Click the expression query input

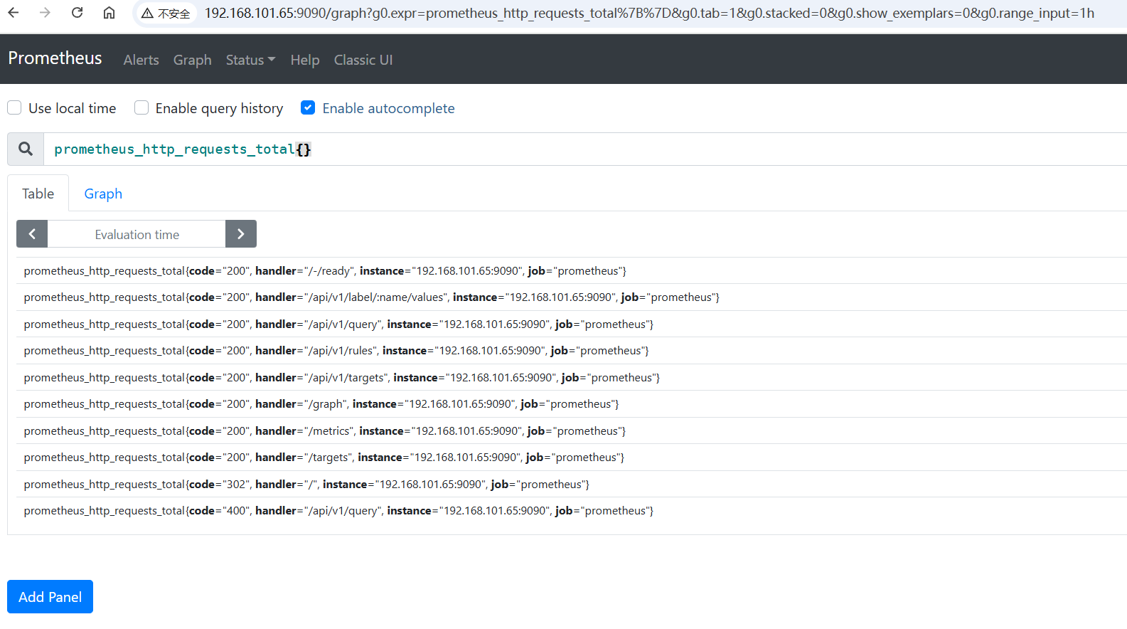pyautogui.click(x=585, y=149)
